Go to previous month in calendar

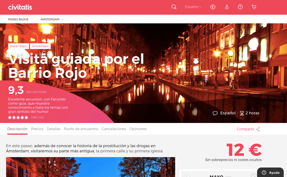coord(187,176)
